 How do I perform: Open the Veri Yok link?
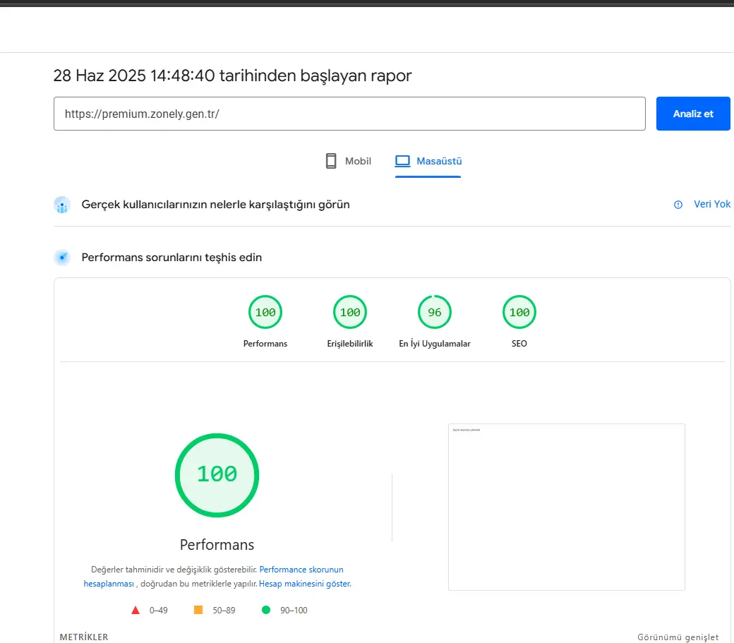(x=711, y=204)
